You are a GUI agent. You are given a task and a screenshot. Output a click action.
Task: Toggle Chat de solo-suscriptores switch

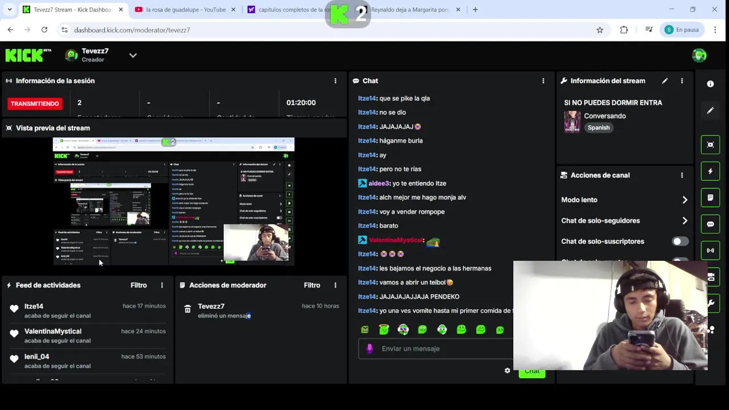tap(679, 241)
